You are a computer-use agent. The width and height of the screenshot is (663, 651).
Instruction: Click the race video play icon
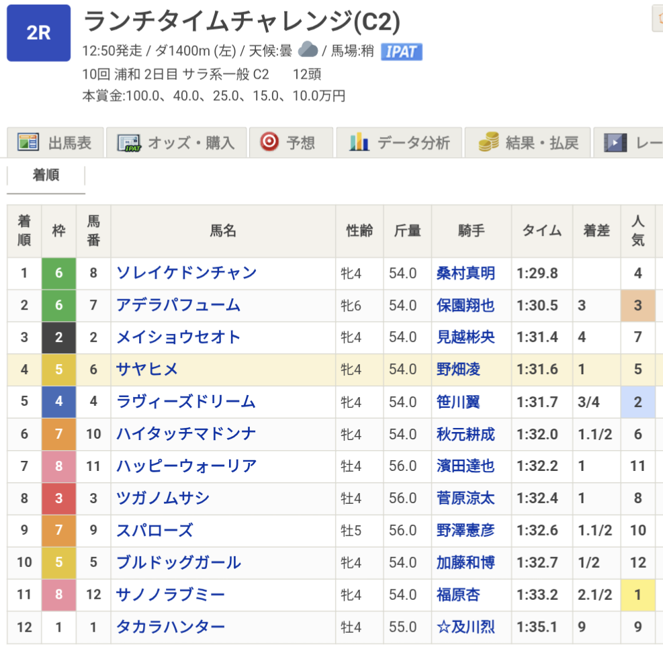pos(614,142)
